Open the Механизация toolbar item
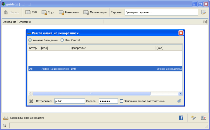 (x=95, y=12)
